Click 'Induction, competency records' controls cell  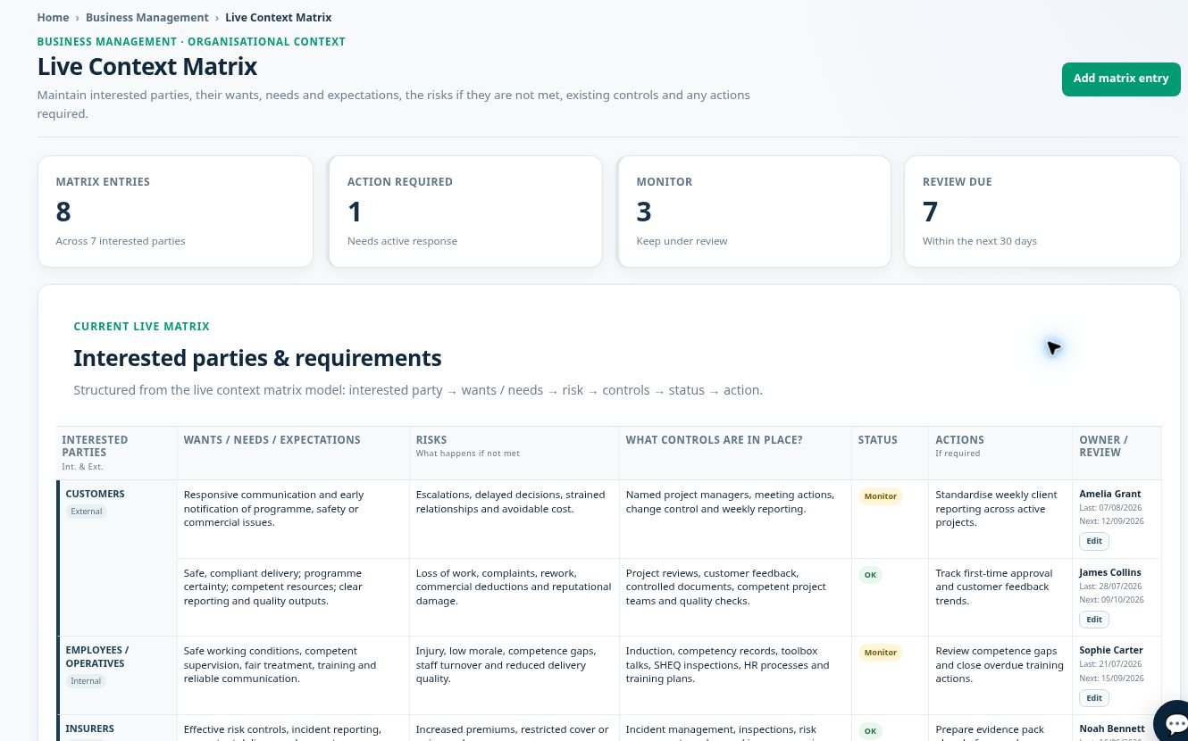point(734,676)
